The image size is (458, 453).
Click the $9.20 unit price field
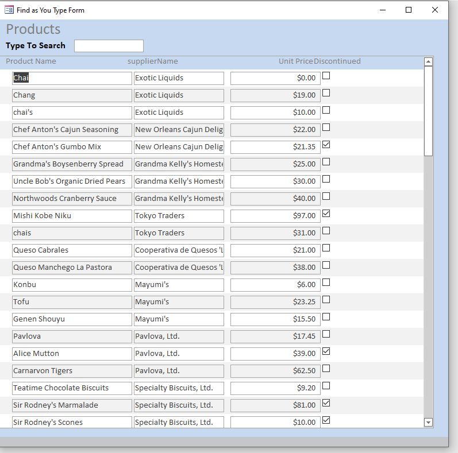coord(275,388)
